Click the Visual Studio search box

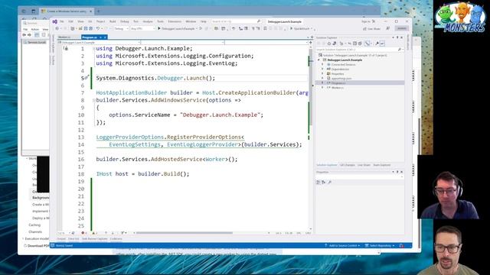pyautogui.click(x=236, y=21)
